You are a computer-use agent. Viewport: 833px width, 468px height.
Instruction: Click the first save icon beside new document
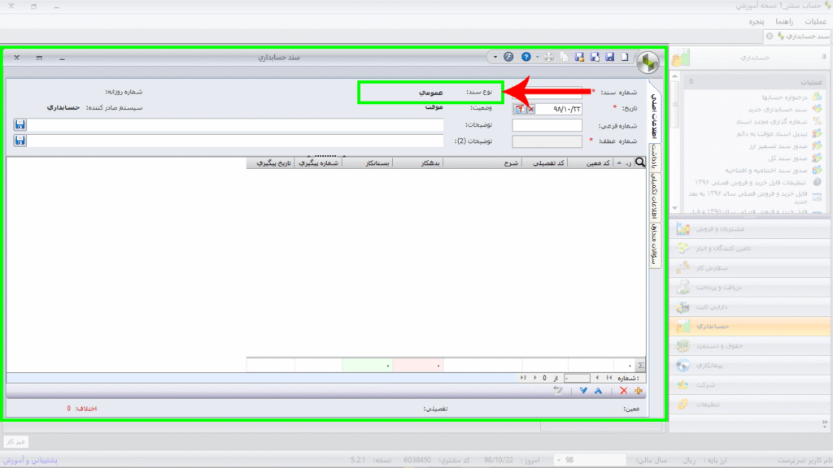[610, 57]
